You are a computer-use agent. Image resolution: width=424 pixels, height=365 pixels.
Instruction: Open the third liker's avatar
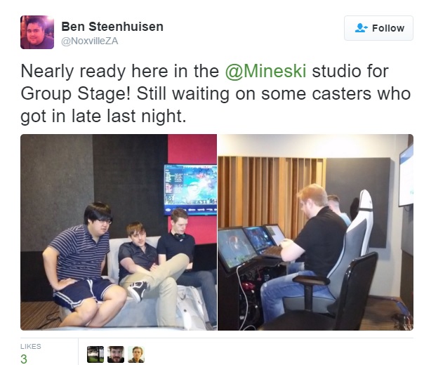click(x=136, y=354)
